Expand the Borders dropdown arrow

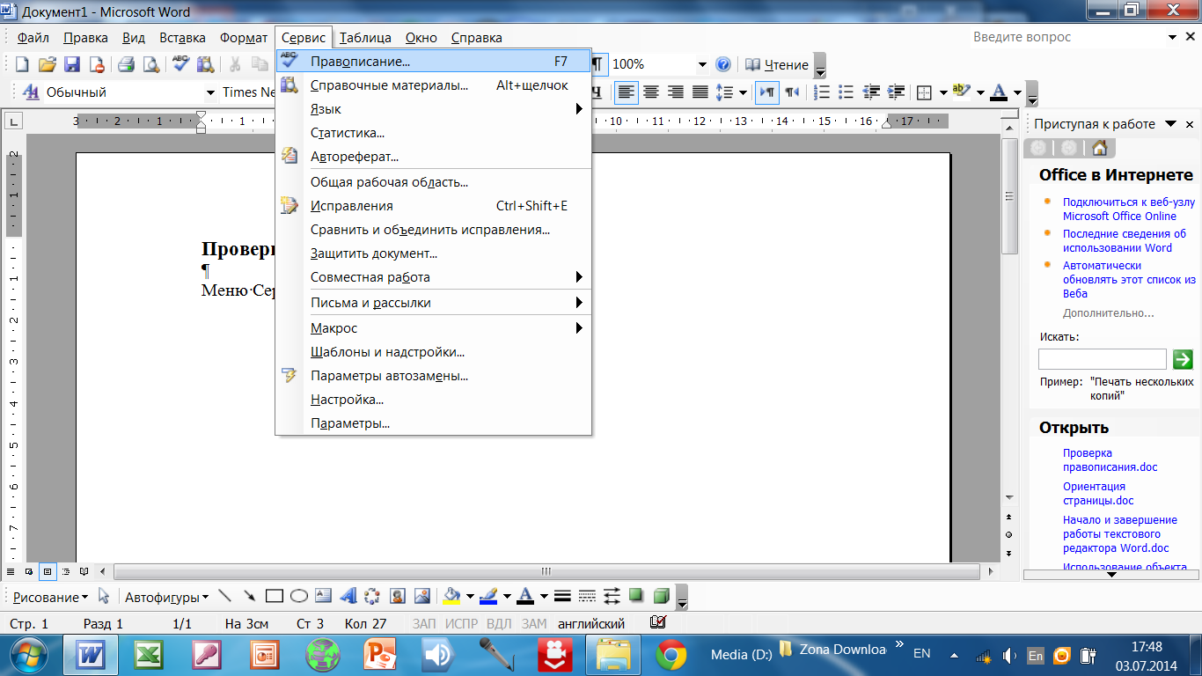pos(942,92)
